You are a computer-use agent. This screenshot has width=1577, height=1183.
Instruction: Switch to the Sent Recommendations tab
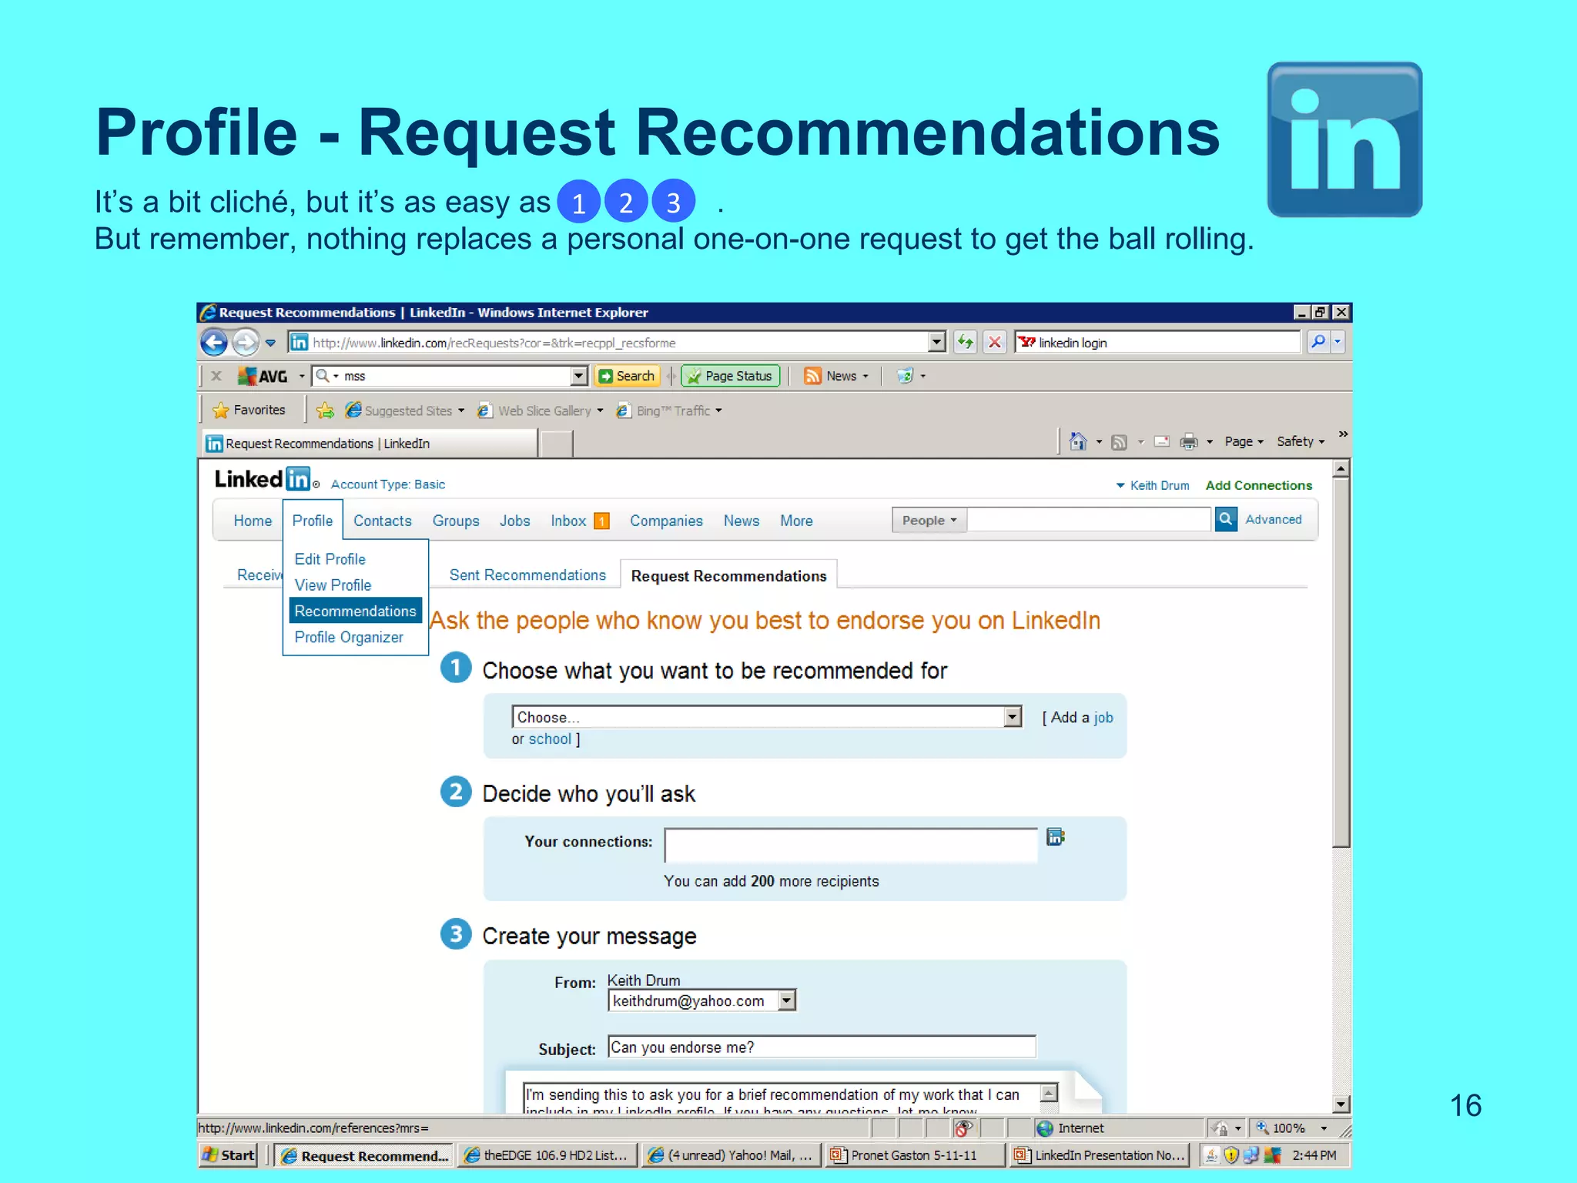tap(527, 575)
